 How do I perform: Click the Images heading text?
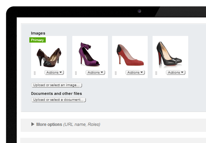[x=38, y=33]
